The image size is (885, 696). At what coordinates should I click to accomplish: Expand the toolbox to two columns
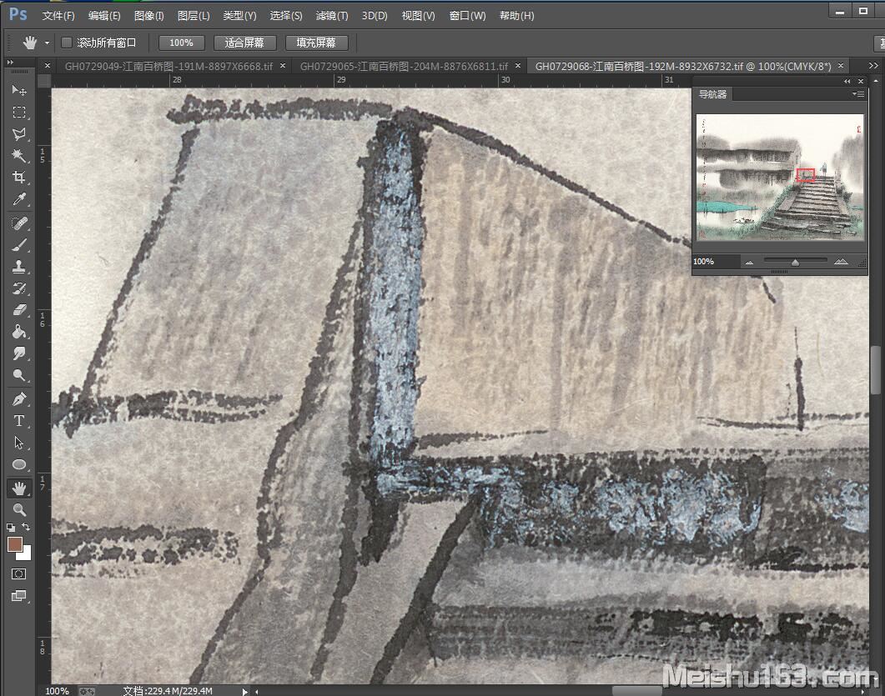(x=10, y=62)
